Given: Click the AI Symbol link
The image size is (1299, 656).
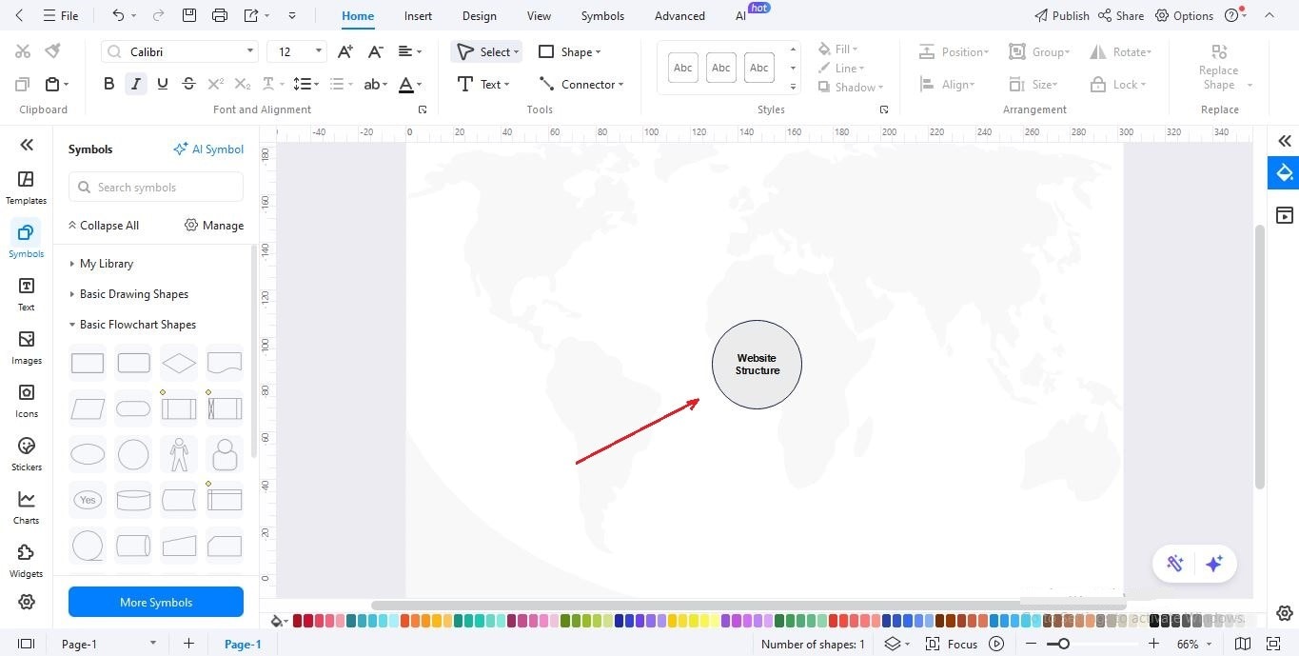Looking at the screenshot, I should tap(208, 149).
